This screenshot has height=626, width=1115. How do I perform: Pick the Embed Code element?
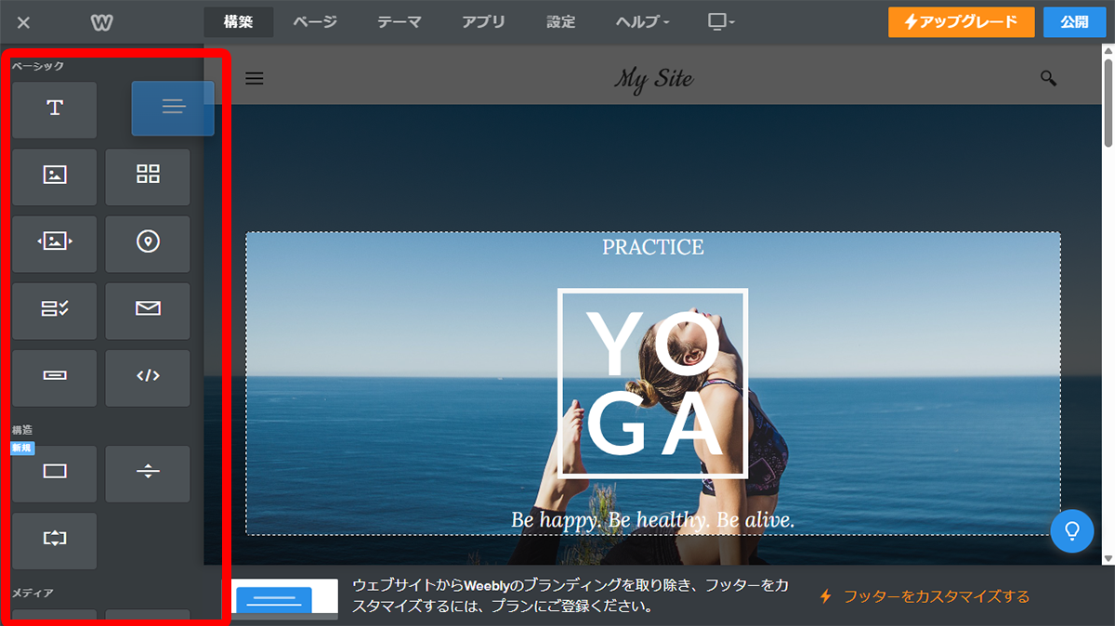148,377
